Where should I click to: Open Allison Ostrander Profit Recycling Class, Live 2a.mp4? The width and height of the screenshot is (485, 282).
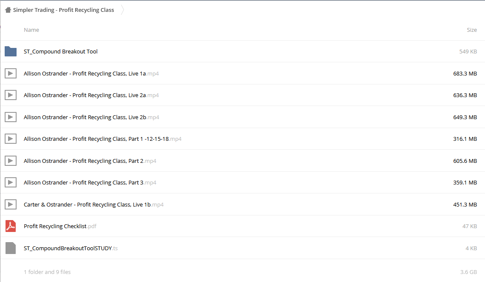click(x=91, y=95)
